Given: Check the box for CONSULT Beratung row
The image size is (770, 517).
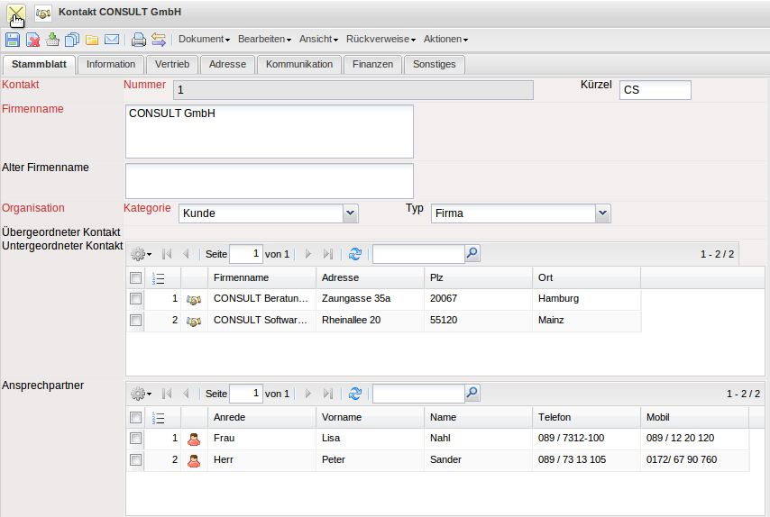Looking at the screenshot, I should [x=135, y=298].
